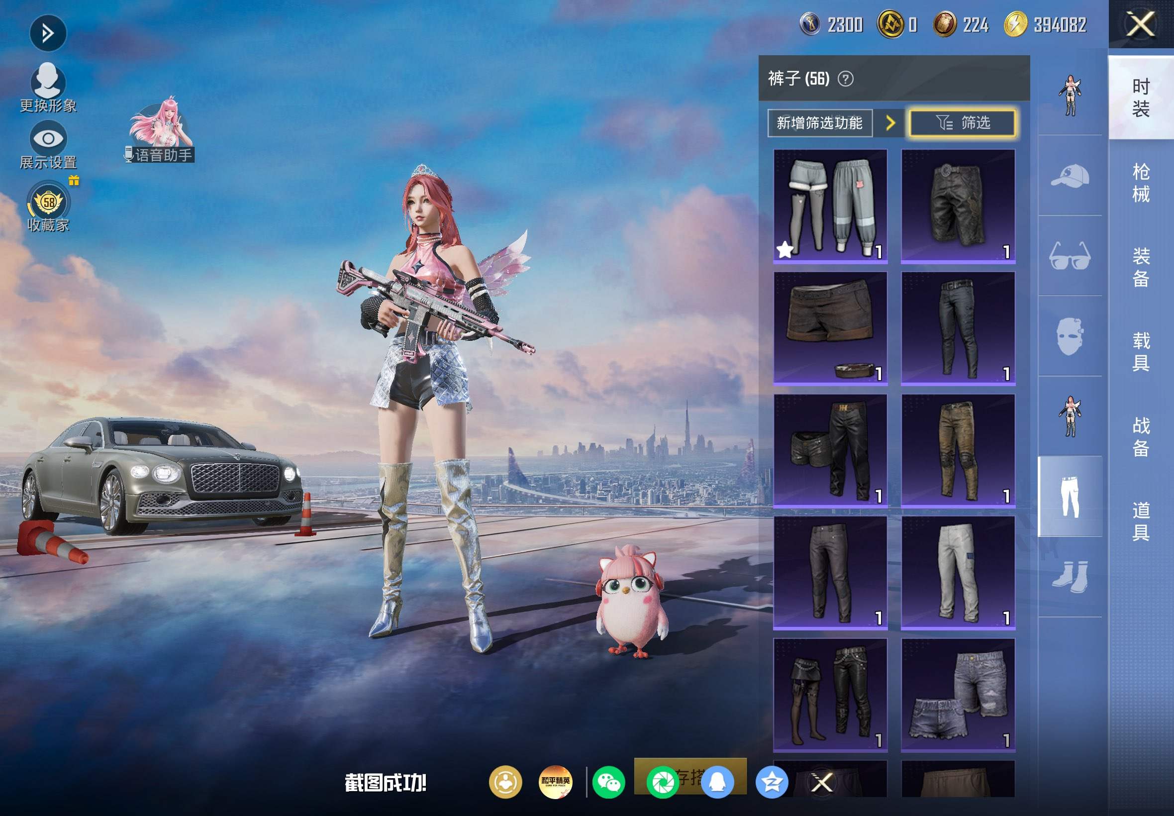
Task: Share screenshot to QQ Zone star icon
Action: tap(771, 782)
